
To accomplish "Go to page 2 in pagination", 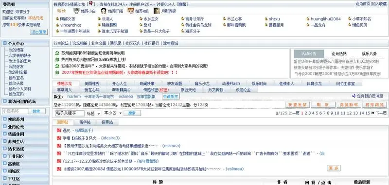I will [x=306, y=113].
